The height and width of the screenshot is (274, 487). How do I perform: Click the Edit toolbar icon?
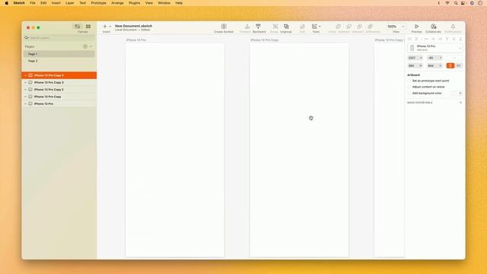pyautogui.click(x=302, y=27)
